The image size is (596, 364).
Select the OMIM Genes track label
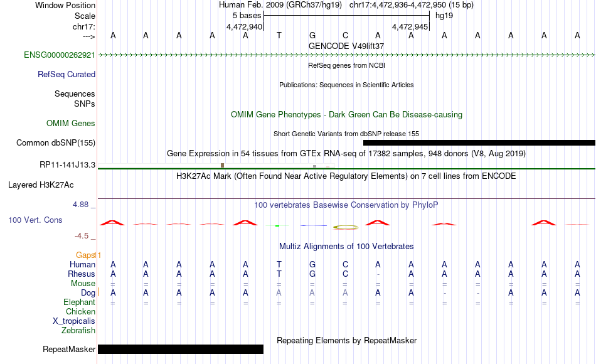tap(71, 123)
